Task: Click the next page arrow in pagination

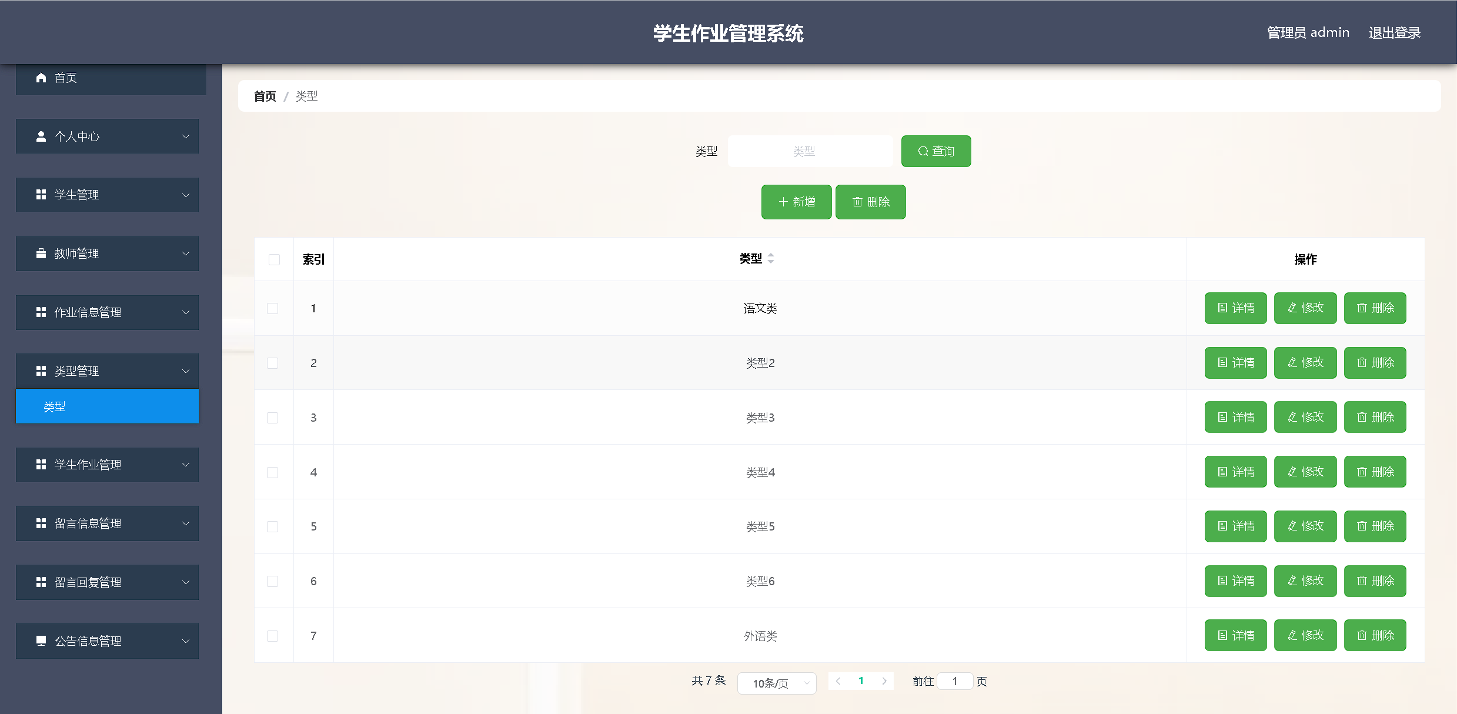Action: point(884,681)
